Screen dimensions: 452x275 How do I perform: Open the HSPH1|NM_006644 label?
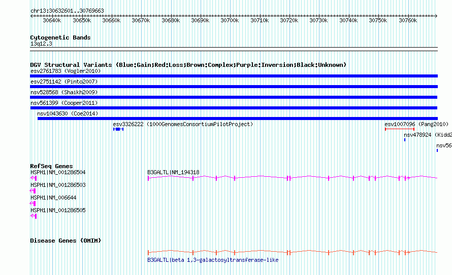tap(53, 198)
